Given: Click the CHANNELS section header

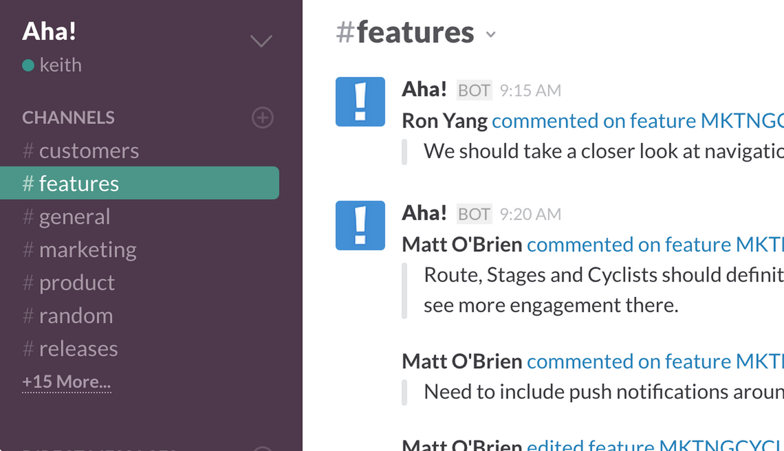Looking at the screenshot, I should coord(69,118).
